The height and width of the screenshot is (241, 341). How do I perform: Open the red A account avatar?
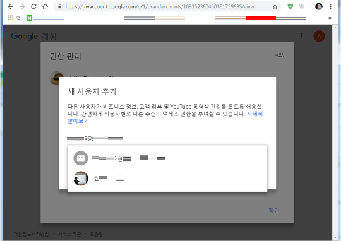coord(319,36)
